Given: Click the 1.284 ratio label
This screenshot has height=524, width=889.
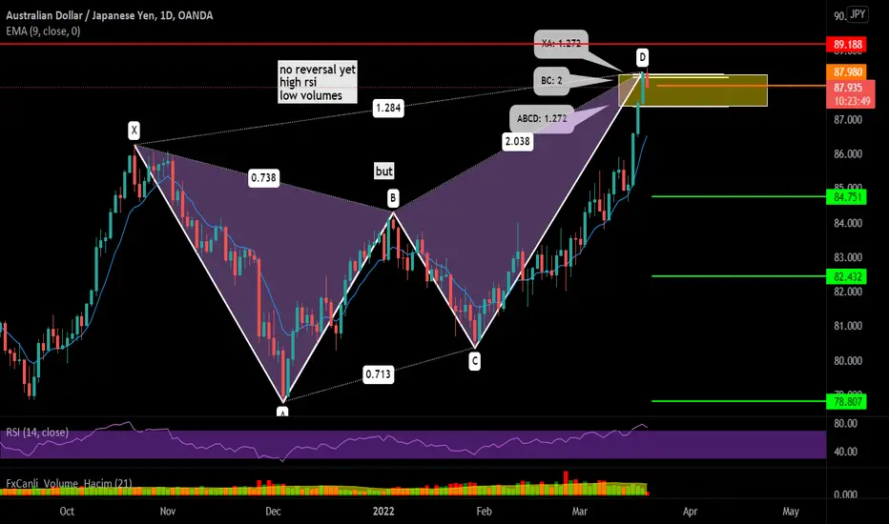Looking at the screenshot, I should coord(388,108).
